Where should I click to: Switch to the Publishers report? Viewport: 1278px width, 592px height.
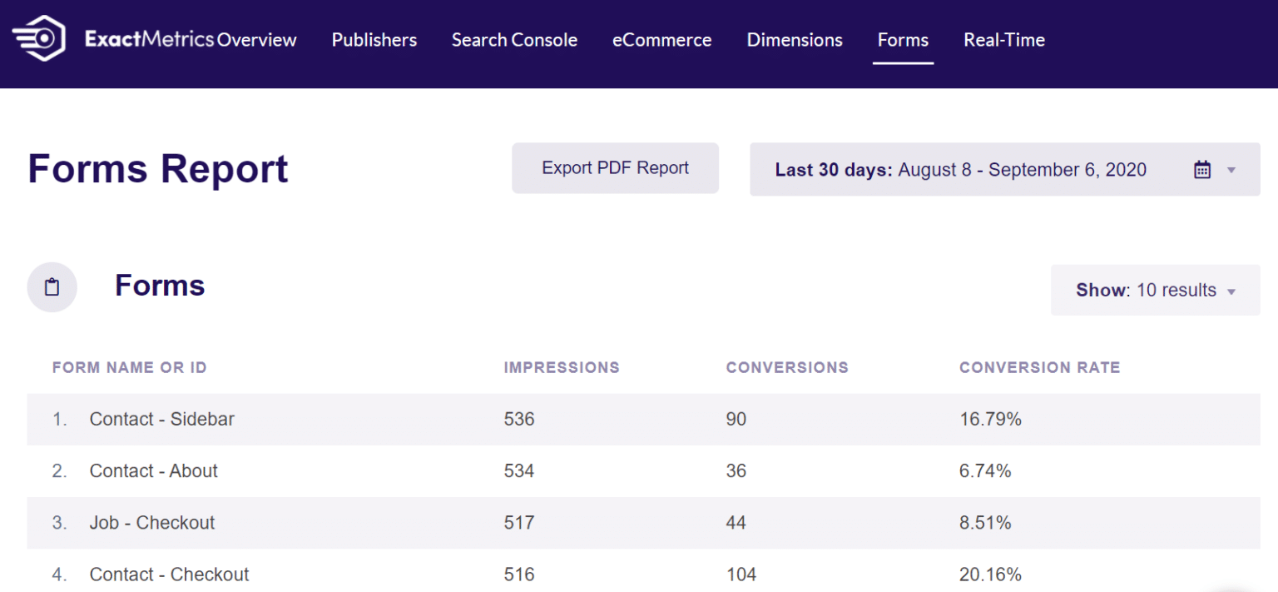[x=374, y=39]
